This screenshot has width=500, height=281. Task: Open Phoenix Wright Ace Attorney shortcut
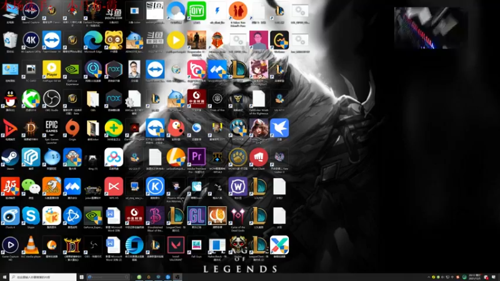(x=176, y=187)
